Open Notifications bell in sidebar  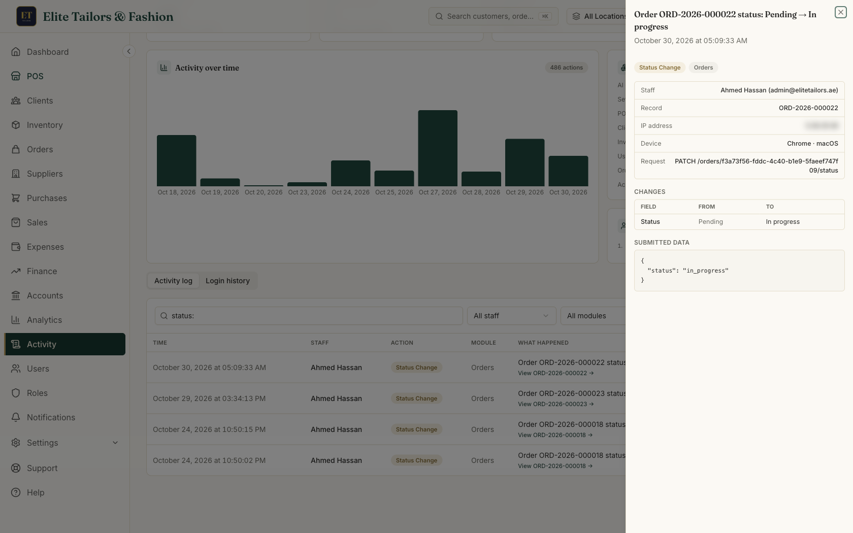click(16, 417)
